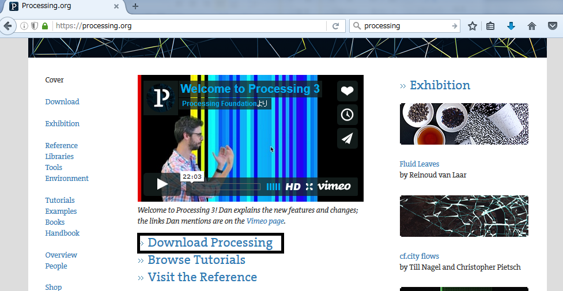Image resolution: width=563 pixels, height=291 pixels.
Task: Open Cover in the sidebar menu
Action: point(54,80)
